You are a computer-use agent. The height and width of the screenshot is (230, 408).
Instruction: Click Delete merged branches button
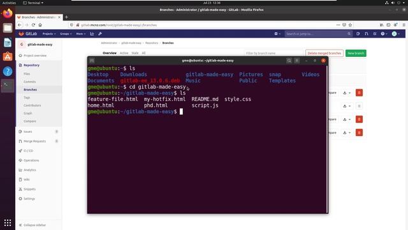pyautogui.click(x=324, y=53)
